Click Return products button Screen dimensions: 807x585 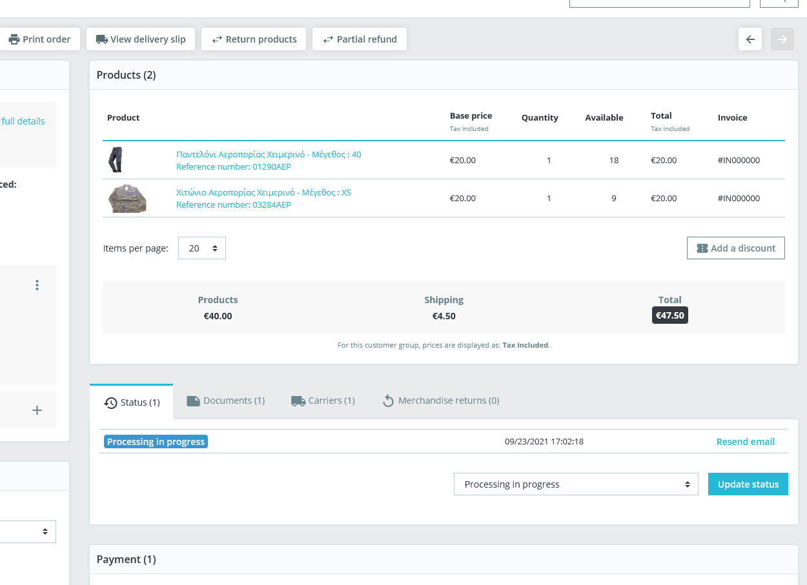(254, 39)
